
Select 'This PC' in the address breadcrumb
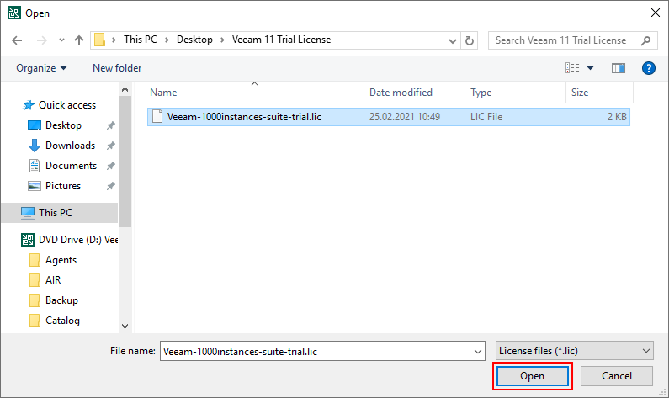tap(141, 40)
